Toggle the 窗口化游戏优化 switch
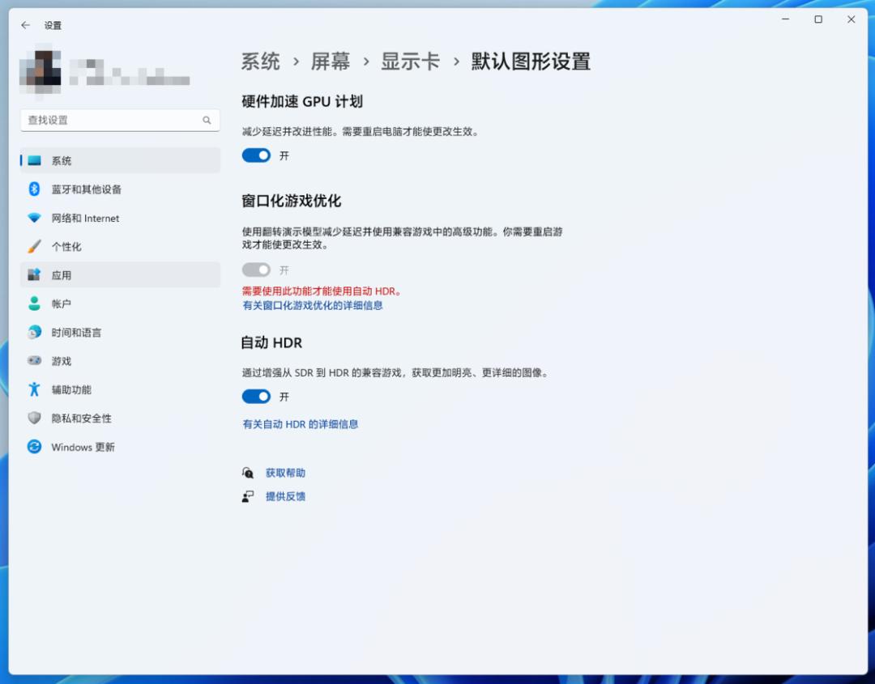 pos(256,270)
